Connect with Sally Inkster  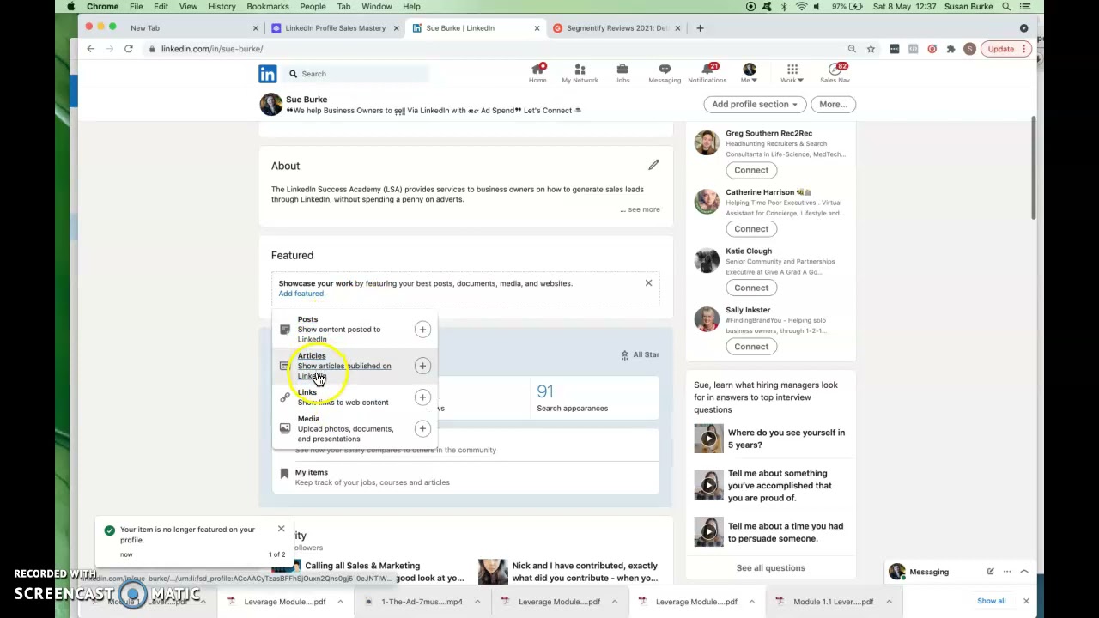[751, 347]
